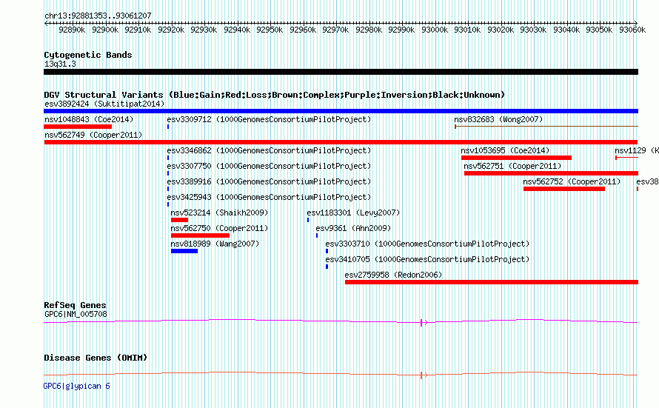The height and width of the screenshot is (408, 659).
Task: Click the esv3303710 variant label
Action: [x=427, y=244]
